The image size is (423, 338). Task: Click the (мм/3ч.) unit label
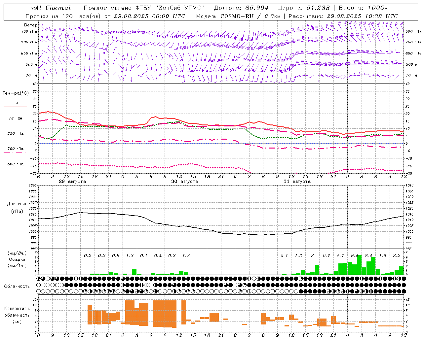(17, 253)
